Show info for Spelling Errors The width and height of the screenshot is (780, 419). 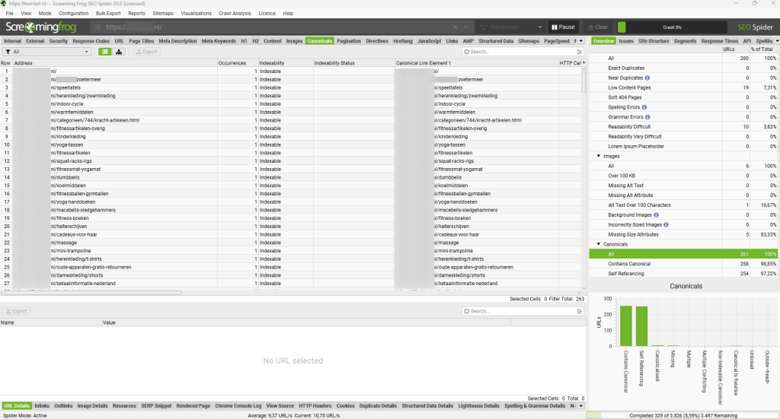tap(644, 107)
